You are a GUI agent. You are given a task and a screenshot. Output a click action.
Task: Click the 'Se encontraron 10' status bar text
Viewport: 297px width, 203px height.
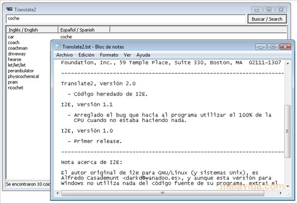point(28,184)
